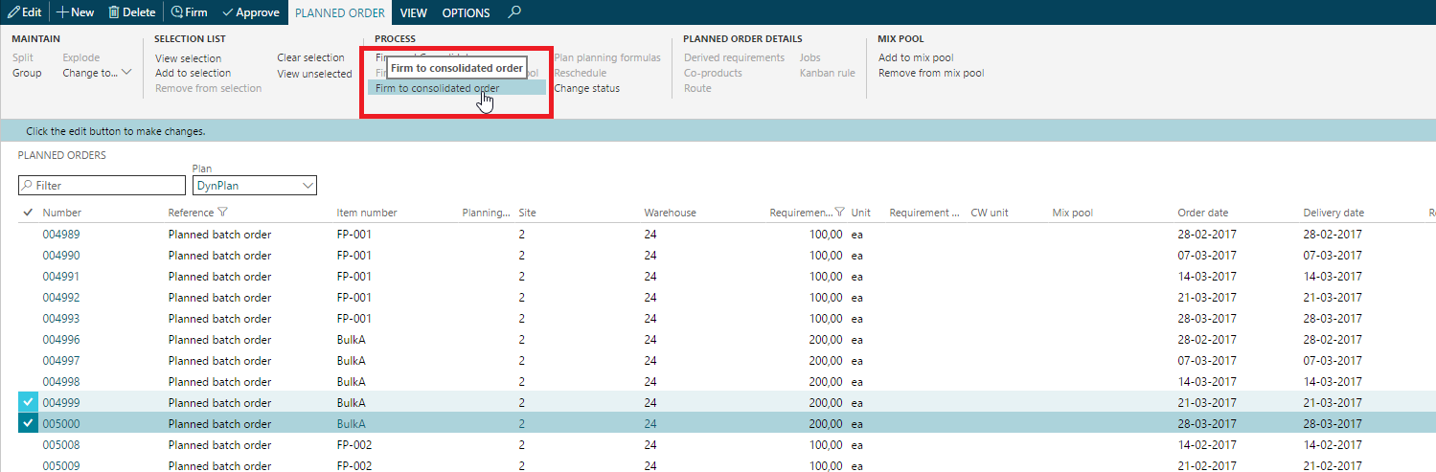1436x472 pixels.
Task: Open the VIEW tab
Action: 414,12
